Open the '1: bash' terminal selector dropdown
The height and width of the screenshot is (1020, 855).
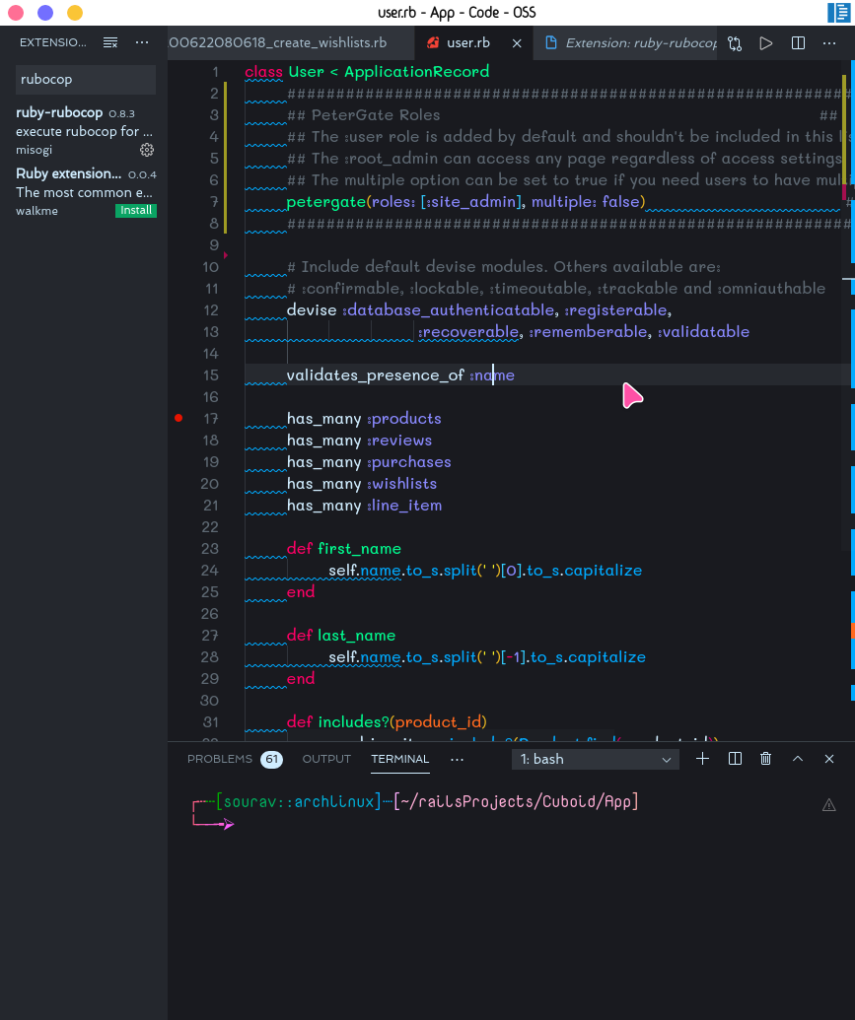pos(596,759)
